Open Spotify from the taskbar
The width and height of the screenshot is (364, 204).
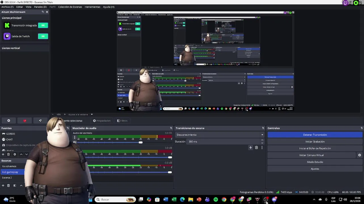point(216,199)
